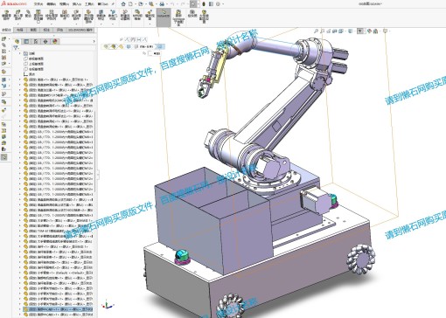Open the first menu in the menu bar
The image size is (446, 318).
point(38,4)
